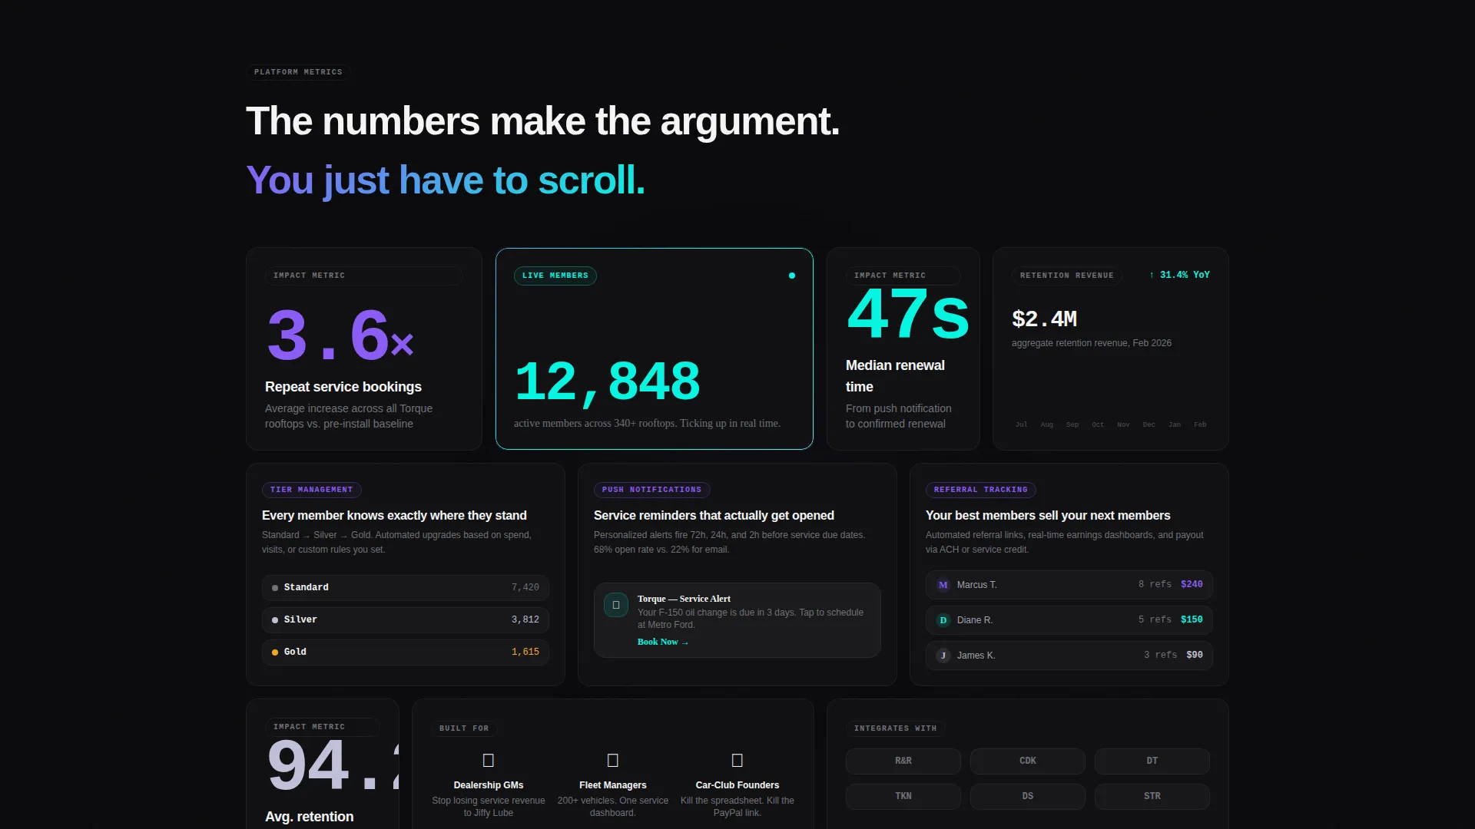
Task: Click the Live Members tag
Action: 555,276
